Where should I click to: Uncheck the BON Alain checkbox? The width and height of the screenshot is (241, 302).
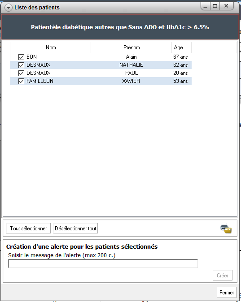tap(21, 57)
